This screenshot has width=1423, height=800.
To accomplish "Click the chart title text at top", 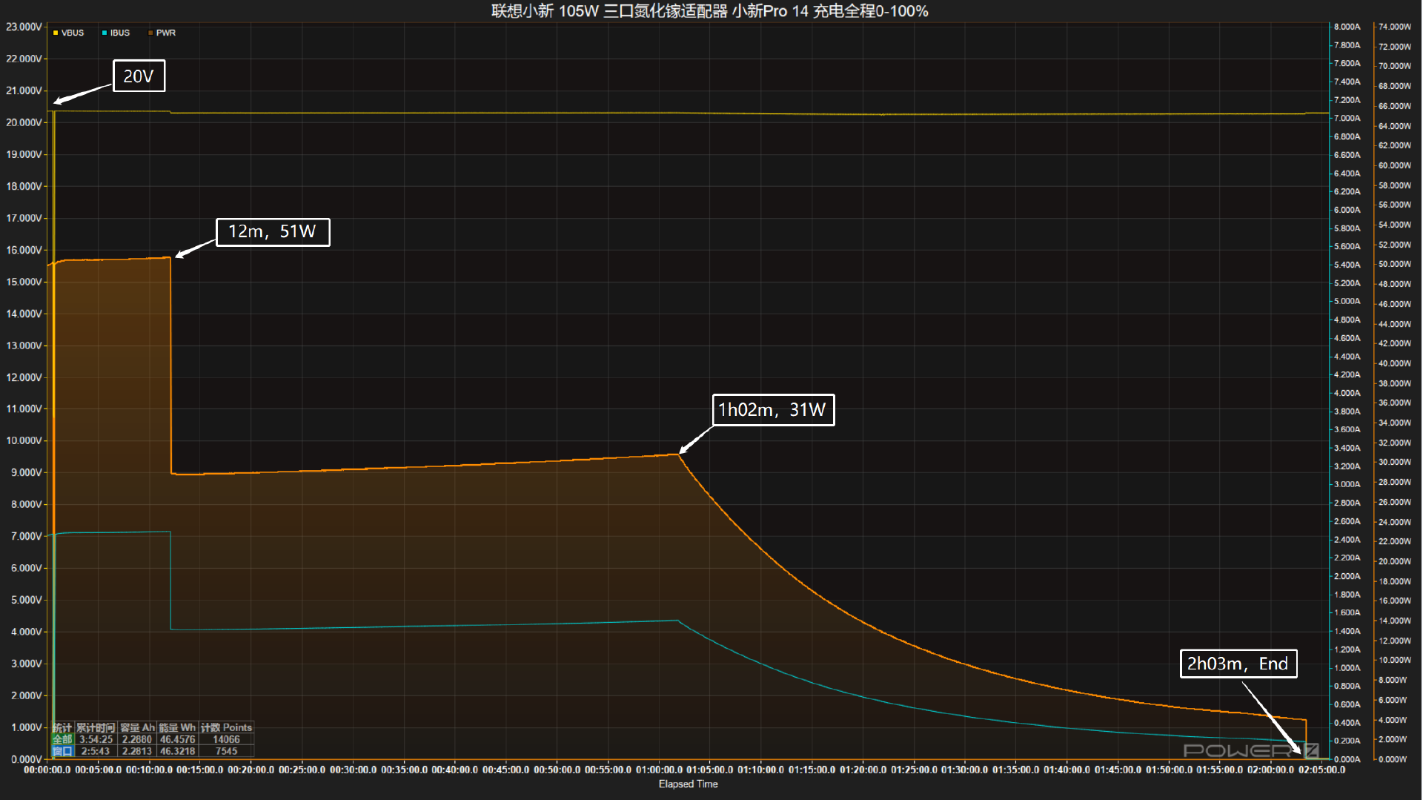I will pyautogui.click(x=709, y=11).
